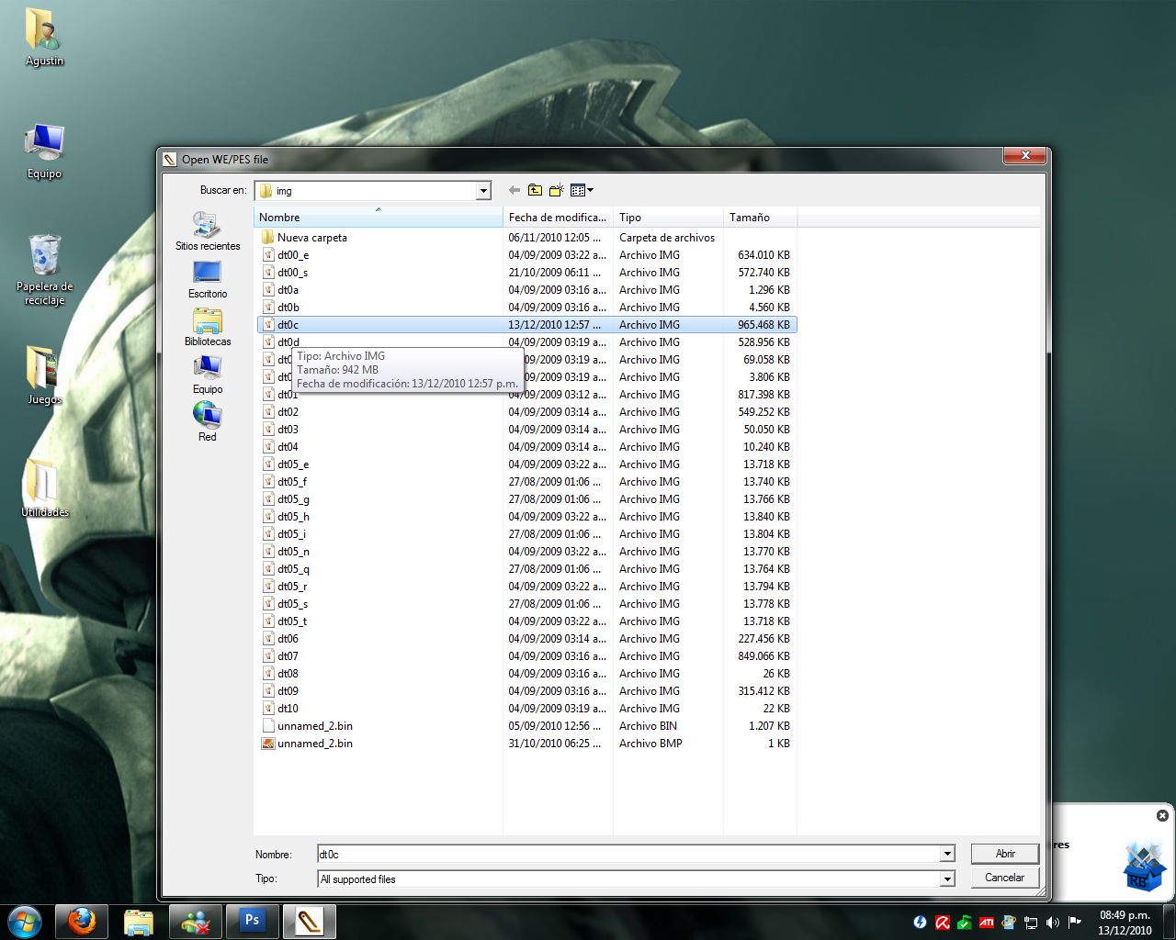Open the View menu icon dropdown
Viewport: 1176px width, 940px height.
[x=582, y=190]
